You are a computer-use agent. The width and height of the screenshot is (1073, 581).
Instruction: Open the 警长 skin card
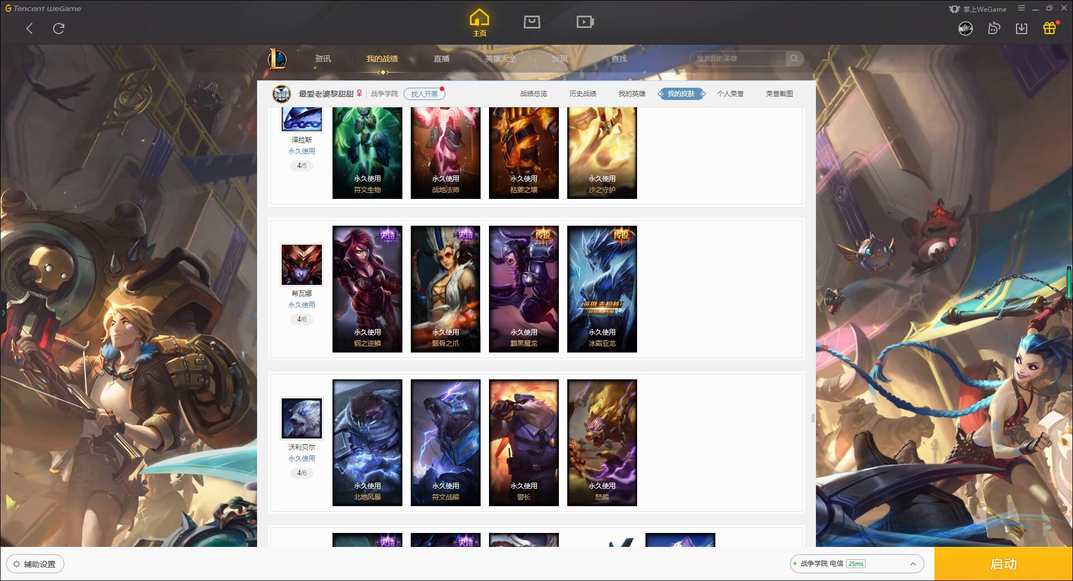pos(524,442)
